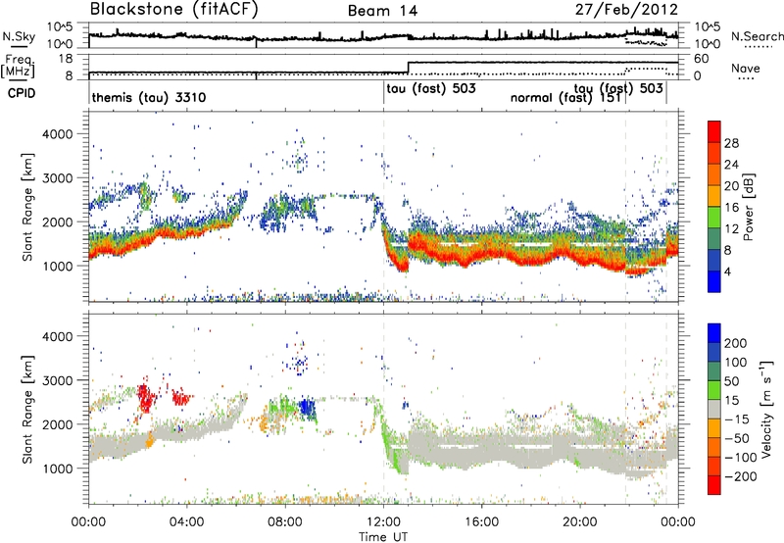Screen dimensions: 784x543
Task: Click the '60' tick on Nave axis
Action: 701,59
